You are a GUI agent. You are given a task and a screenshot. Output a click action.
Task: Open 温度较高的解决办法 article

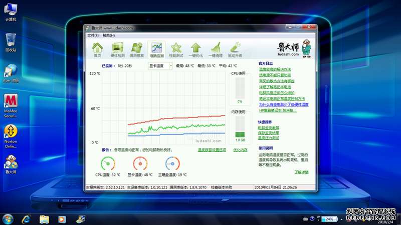click(275, 69)
